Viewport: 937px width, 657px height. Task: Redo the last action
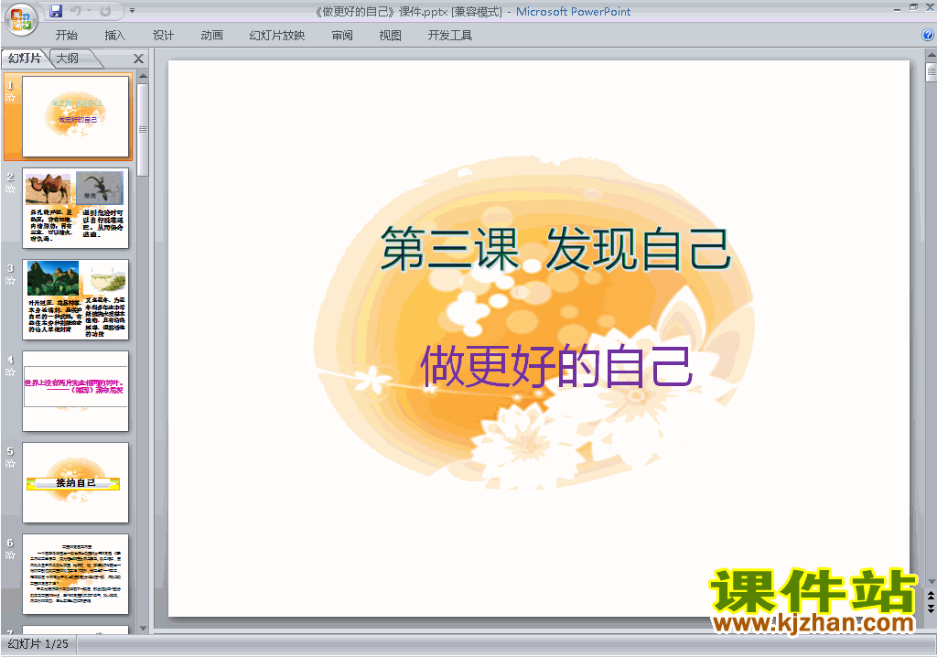point(105,11)
